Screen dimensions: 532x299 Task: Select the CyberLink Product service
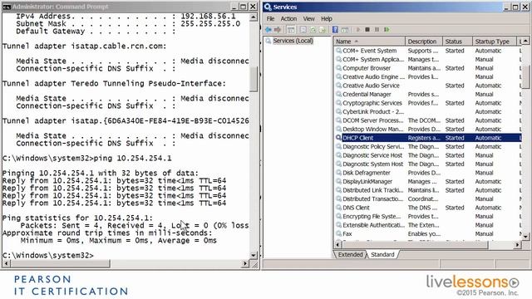[x=428, y=111]
